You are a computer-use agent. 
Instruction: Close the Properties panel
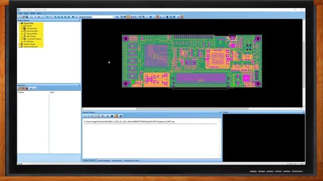80,85
